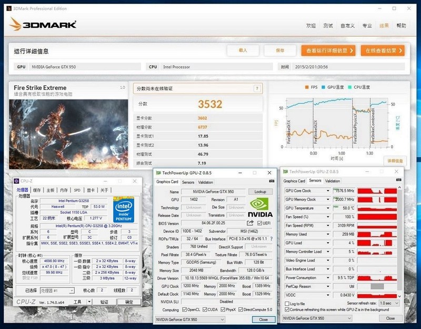The image size is (421, 329).
Task: Click the Lookup button in GPU-Z
Action: tap(260, 191)
